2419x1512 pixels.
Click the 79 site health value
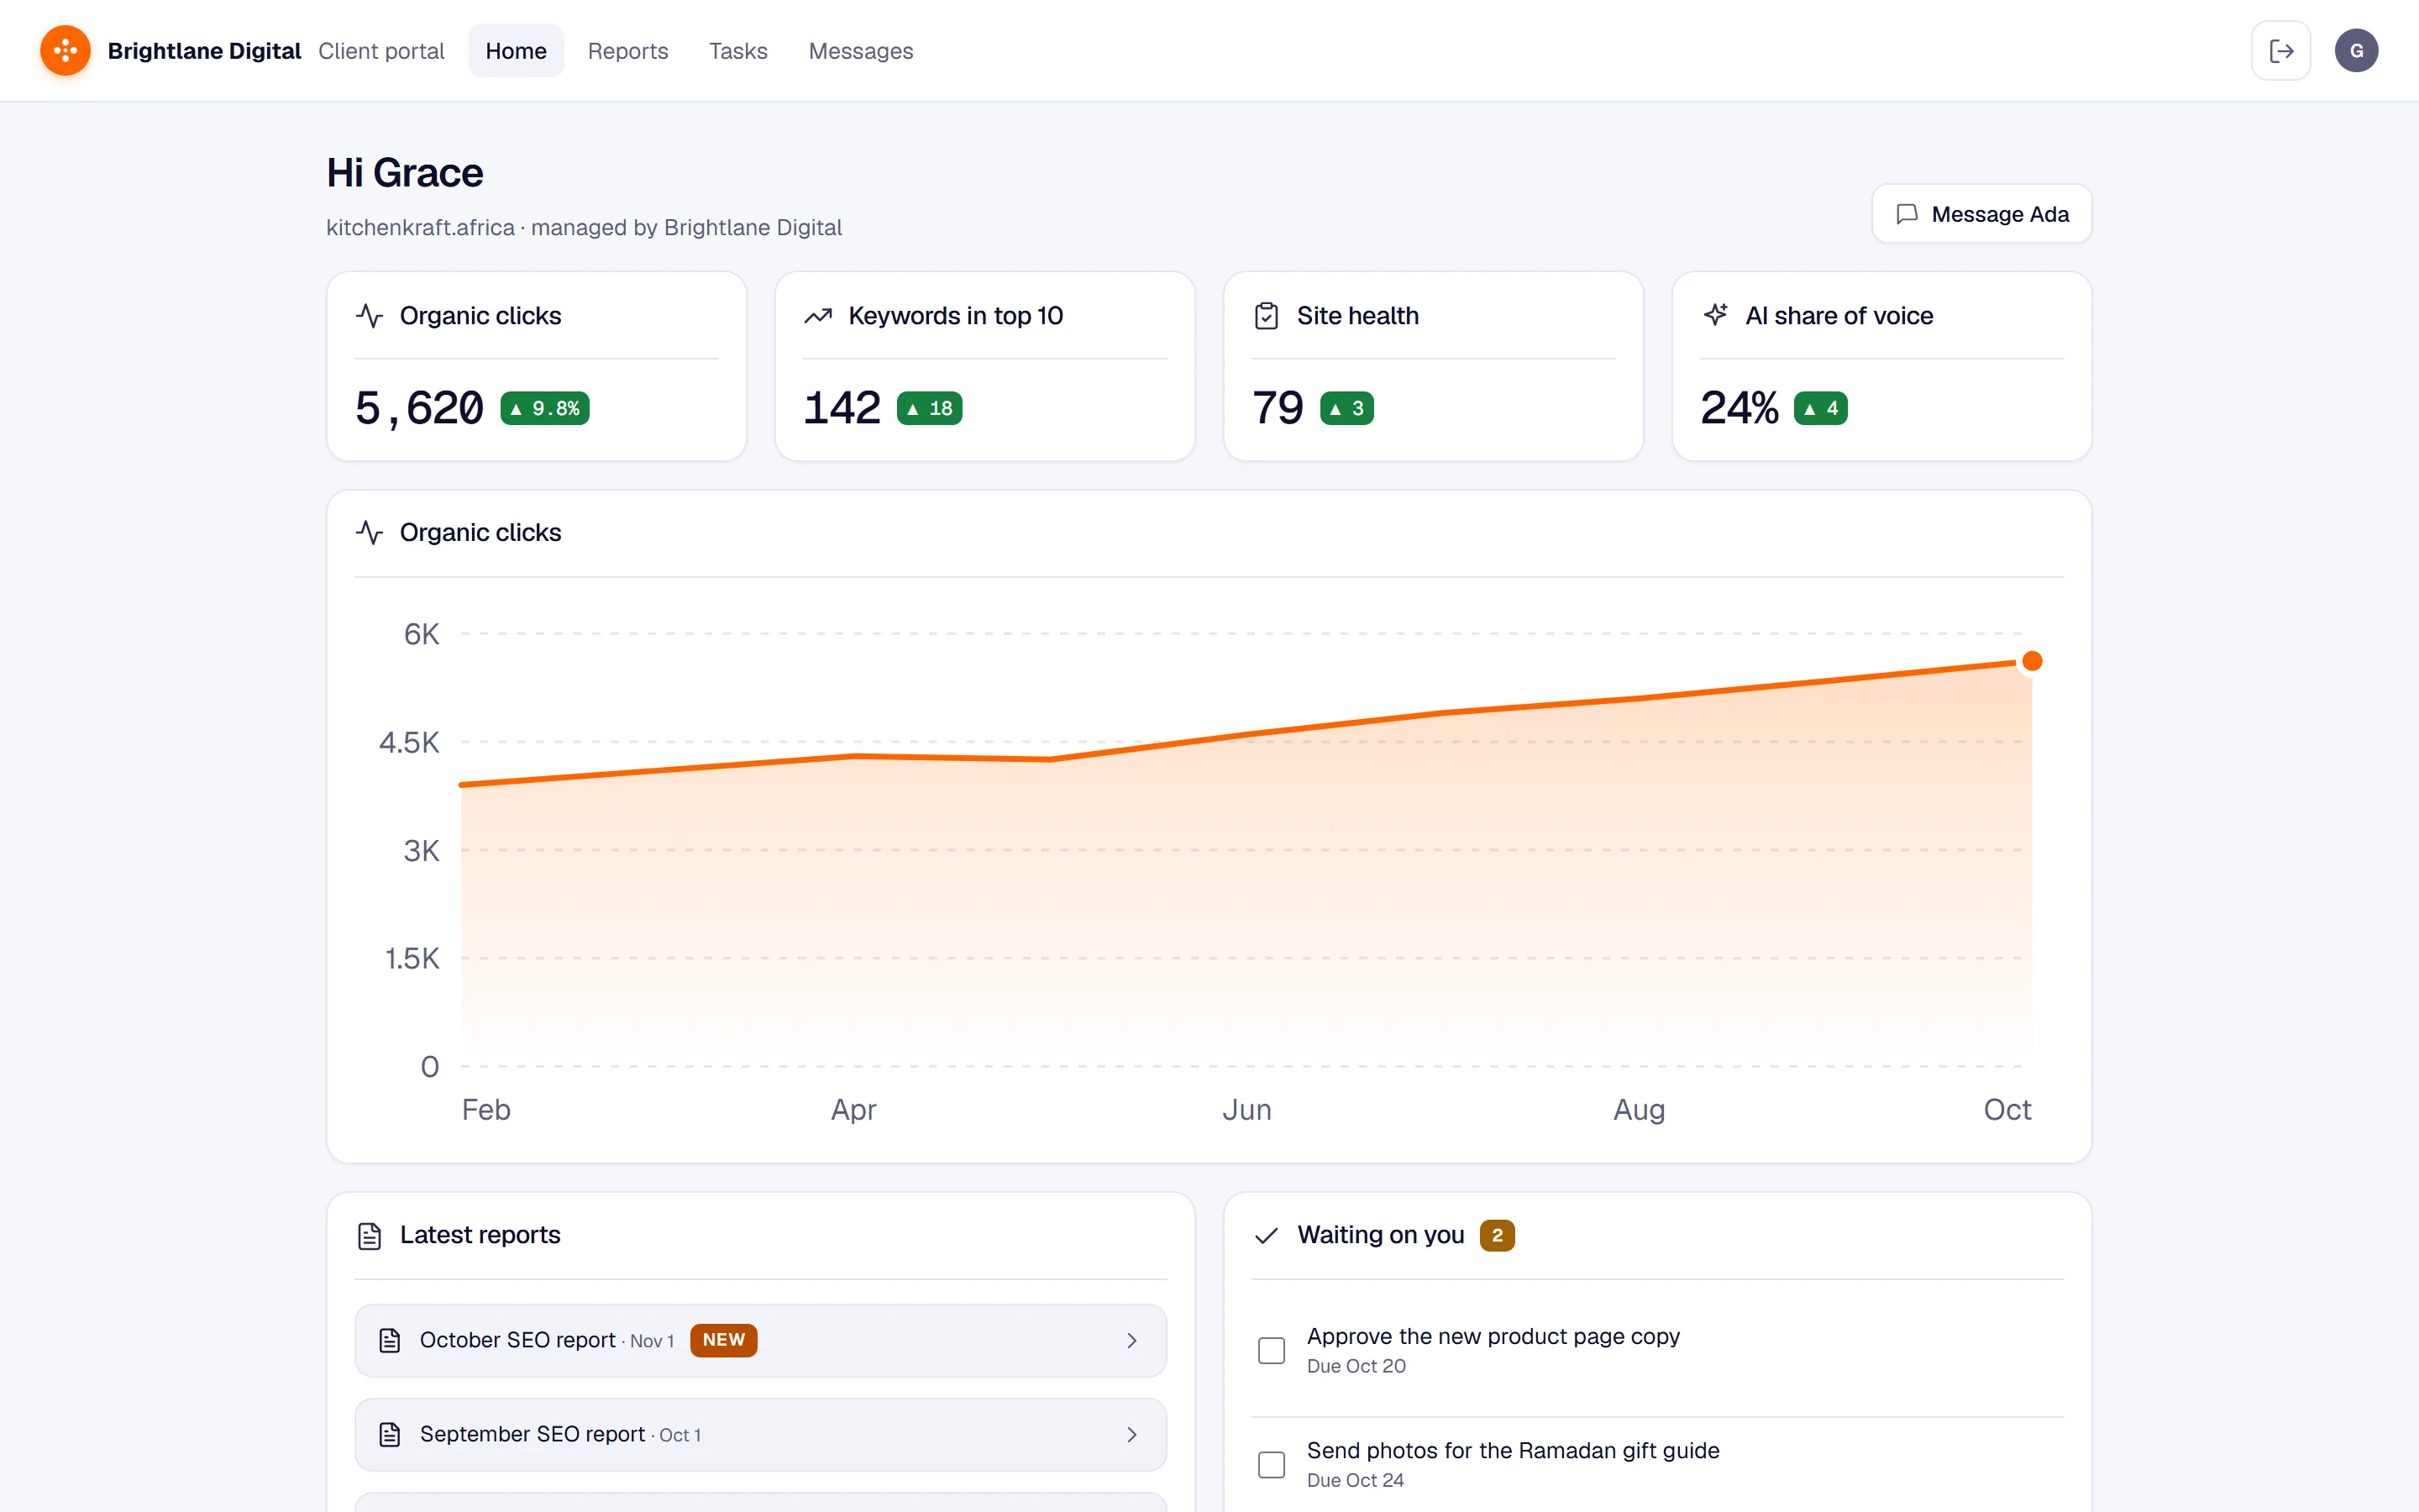click(1278, 408)
